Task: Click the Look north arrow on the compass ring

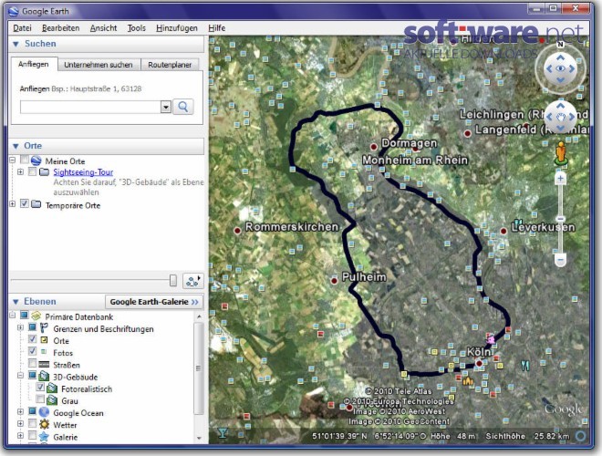Action: point(560,45)
